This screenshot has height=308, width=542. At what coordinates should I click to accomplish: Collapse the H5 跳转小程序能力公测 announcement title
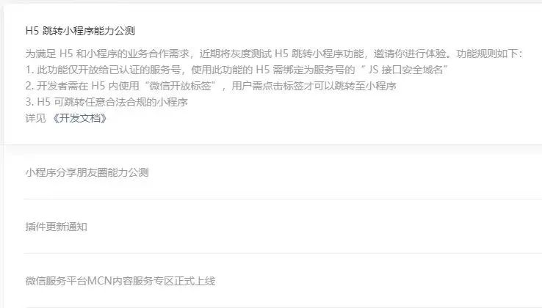click(80, 31)
